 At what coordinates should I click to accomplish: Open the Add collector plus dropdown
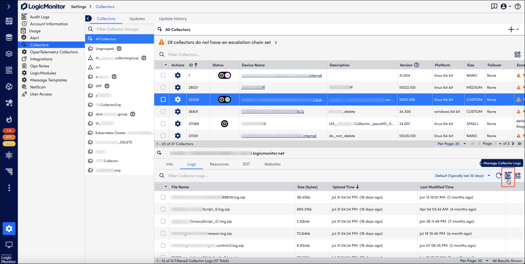513,29
